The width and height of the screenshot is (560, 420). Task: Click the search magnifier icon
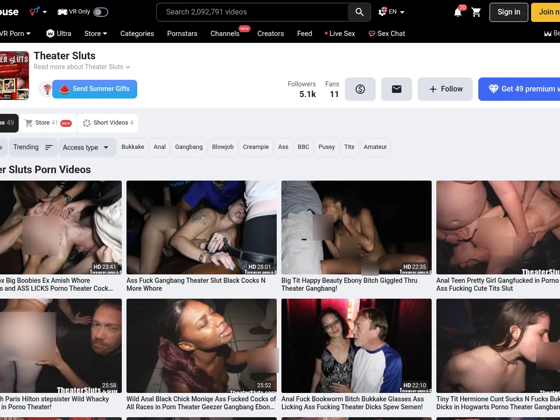tap(359, 12)
